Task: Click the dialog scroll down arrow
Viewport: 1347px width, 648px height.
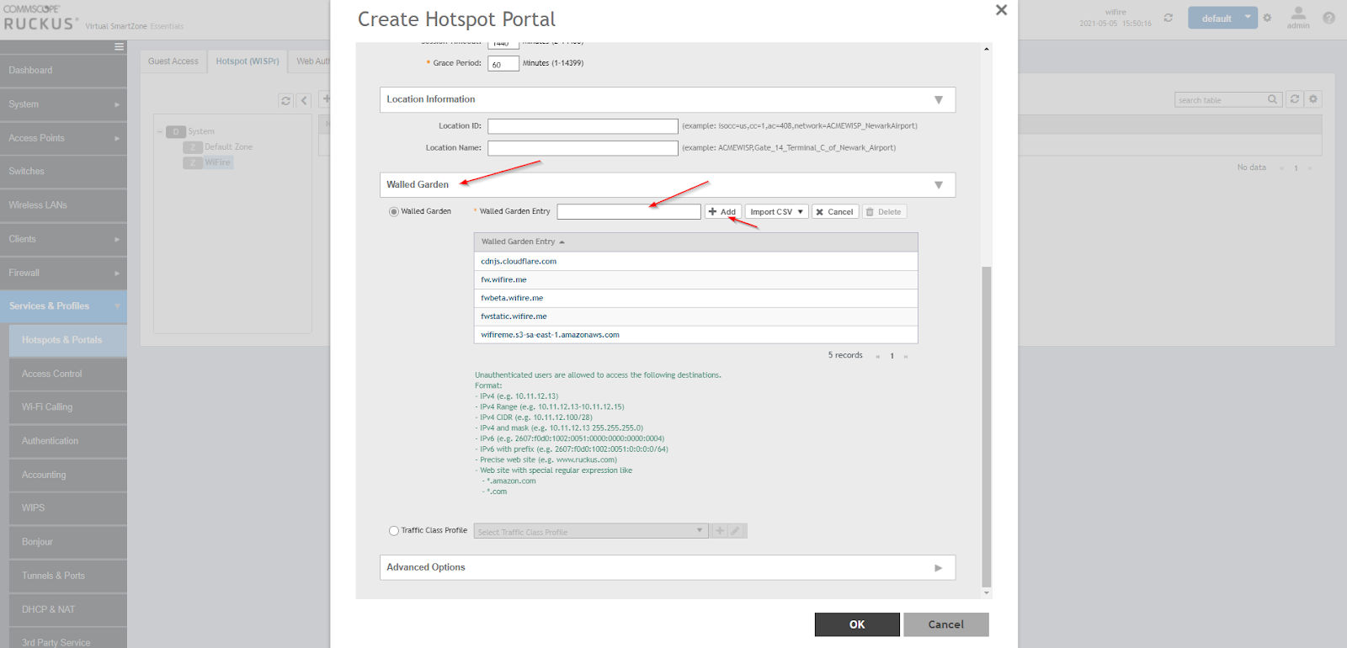Action: coord(987,593)
